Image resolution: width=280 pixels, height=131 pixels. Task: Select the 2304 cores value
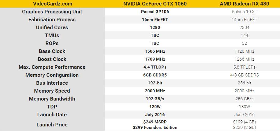tap(244, 27)
